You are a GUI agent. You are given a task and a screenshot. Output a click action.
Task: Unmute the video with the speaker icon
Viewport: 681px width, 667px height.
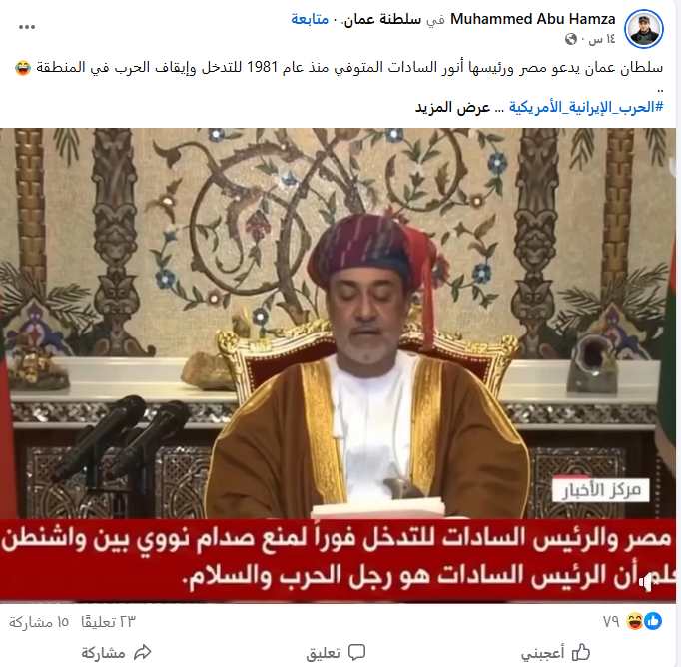tap(650, 582)
